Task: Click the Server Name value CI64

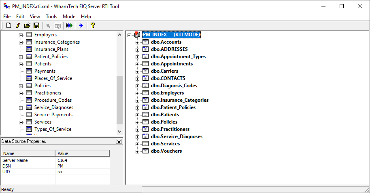Action: pos(62,160)
